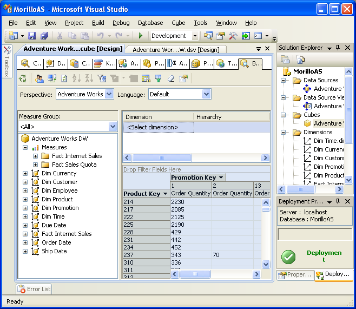Open the Error List tab

pyautogui.click(x=34, y=289)
